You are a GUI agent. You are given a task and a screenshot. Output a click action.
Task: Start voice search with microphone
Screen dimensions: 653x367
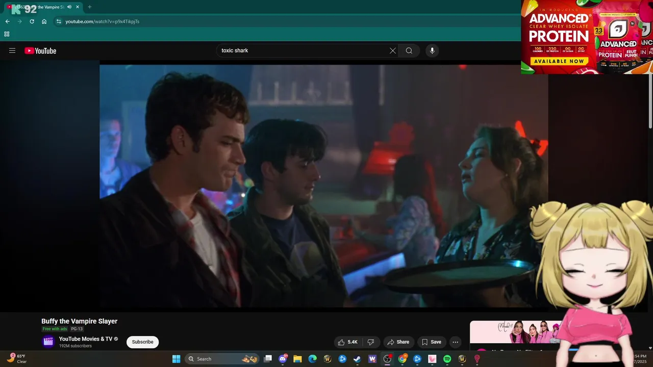432,50
